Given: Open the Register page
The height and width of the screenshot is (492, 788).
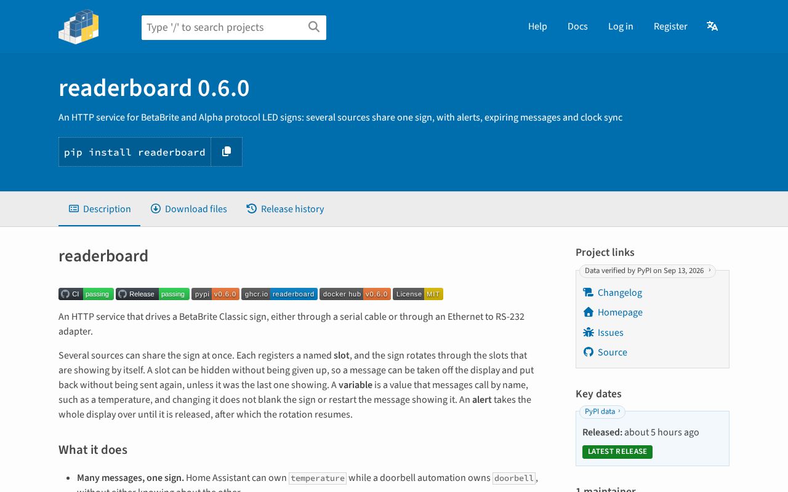Looking at the screenshot, I should 670,26.
